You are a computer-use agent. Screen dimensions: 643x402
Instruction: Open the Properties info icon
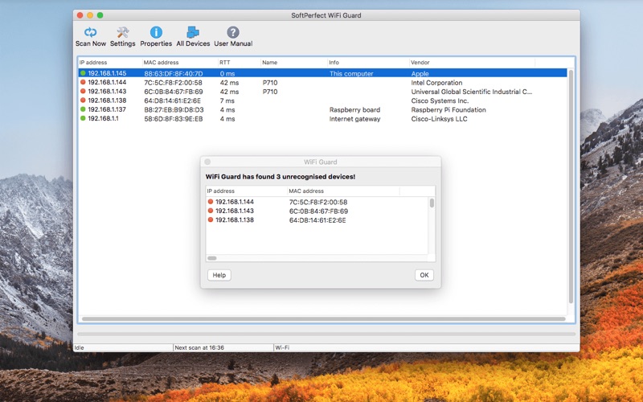pyautogui.click(x=156, y=33)
